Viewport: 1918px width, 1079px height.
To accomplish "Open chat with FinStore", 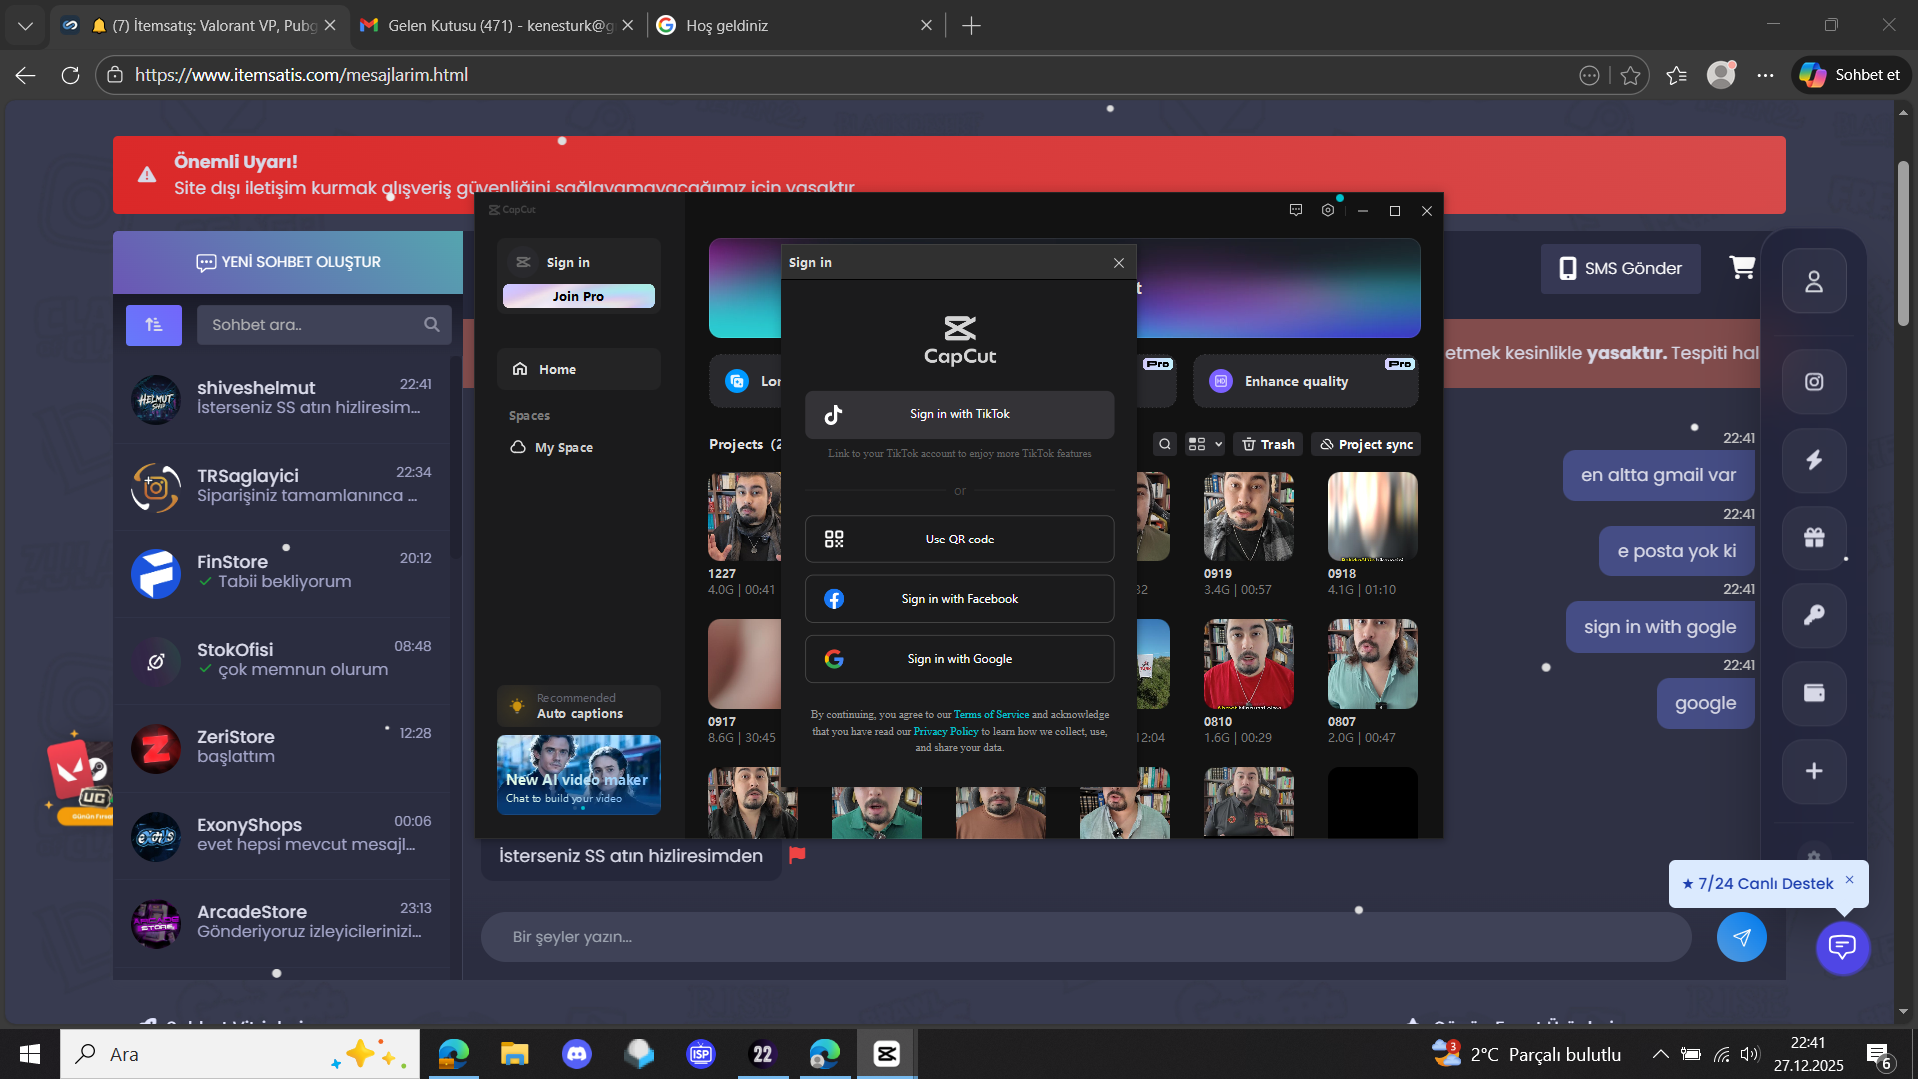I will 283,572.
